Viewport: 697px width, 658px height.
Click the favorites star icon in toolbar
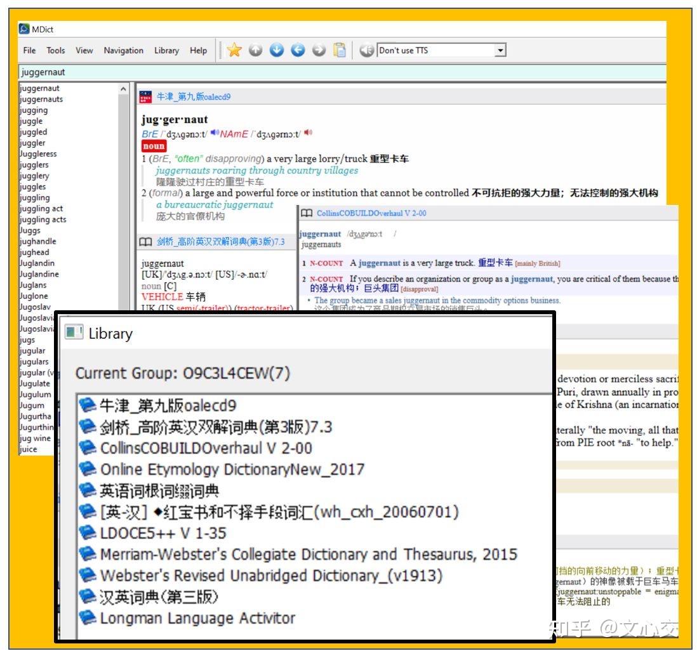pyautogui.click(x=234, y=50)
